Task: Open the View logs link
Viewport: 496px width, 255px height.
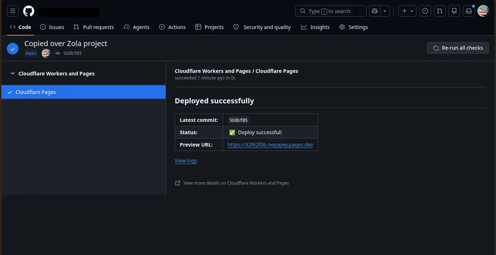Action: (x=186, y=161)
